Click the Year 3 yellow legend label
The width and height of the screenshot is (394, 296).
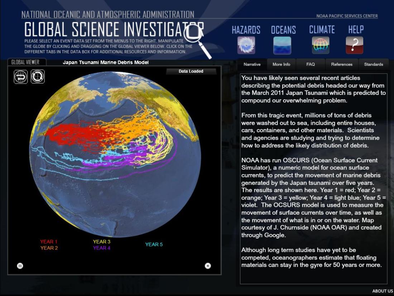[101, 242]
